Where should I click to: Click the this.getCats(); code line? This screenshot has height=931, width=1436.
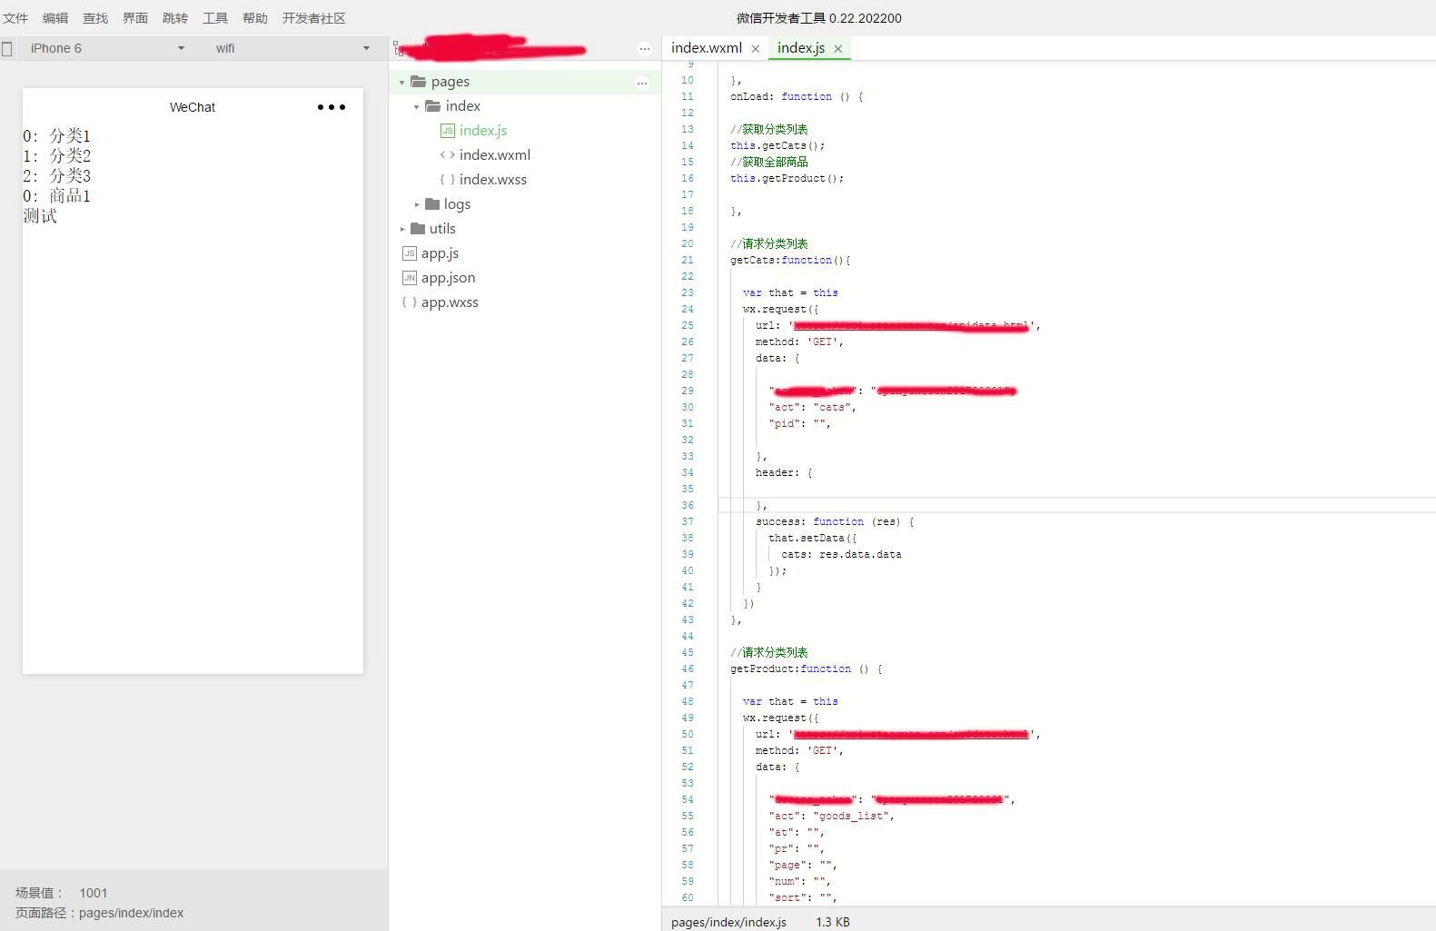click(x=777, y=145)
